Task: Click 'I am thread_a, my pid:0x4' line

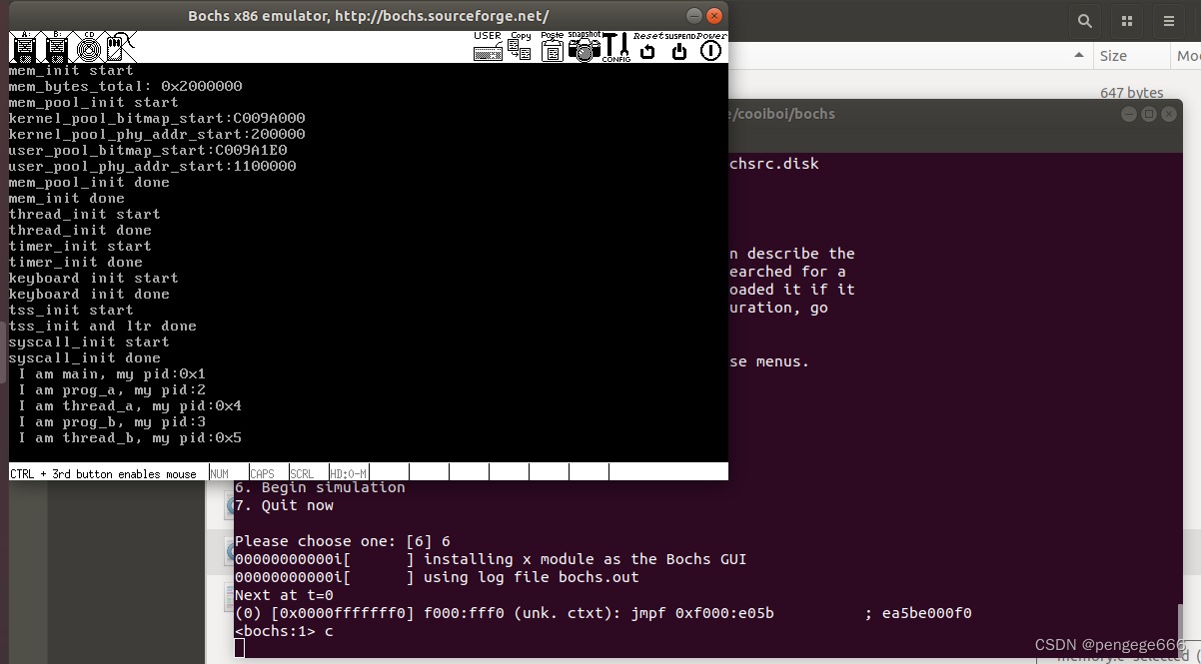Action: [x=130, y=406]
